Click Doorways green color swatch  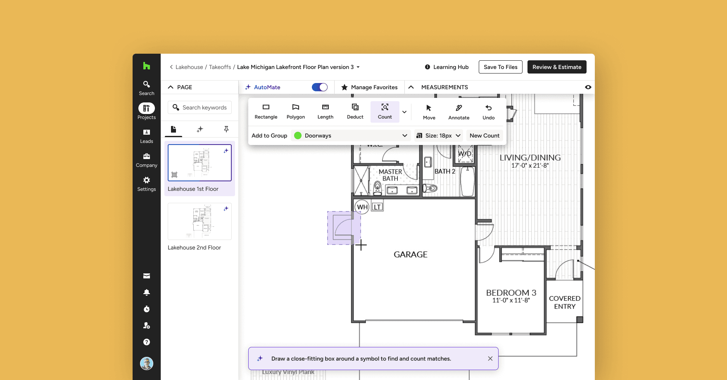[298, 135]
